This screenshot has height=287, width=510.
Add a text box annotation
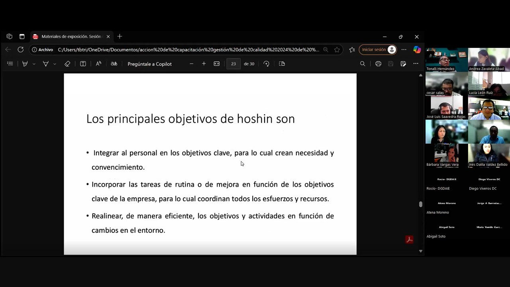click(x=83, y=64)
